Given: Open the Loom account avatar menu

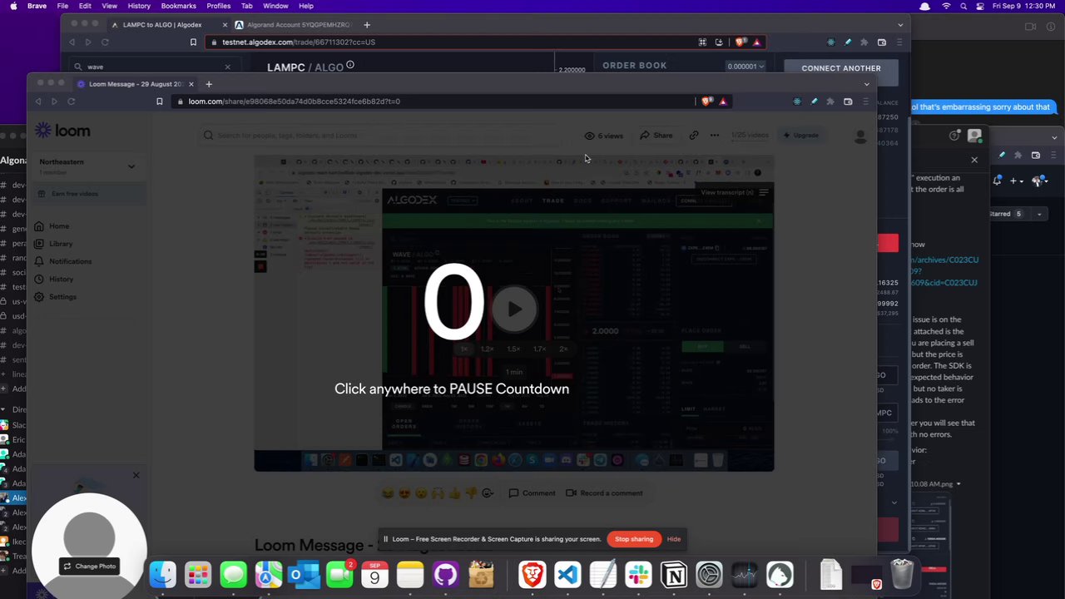Looking at the screenshot, I should tap(860, 136).
